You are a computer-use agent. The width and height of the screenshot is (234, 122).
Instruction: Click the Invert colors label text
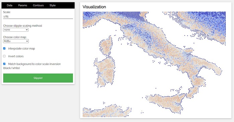click(16, 56)
